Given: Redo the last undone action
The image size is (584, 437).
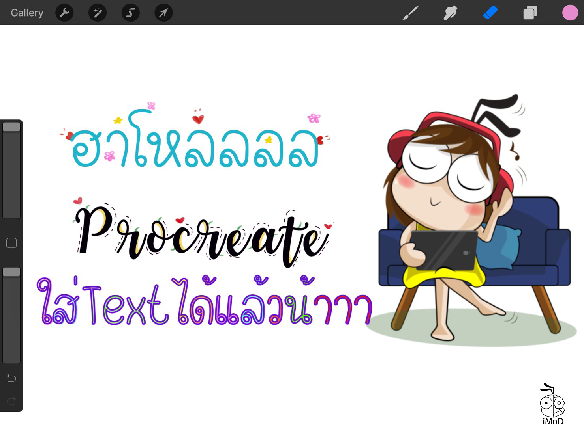Looking at the screenshot, I should pyautogui.click(x=11, y=401).
